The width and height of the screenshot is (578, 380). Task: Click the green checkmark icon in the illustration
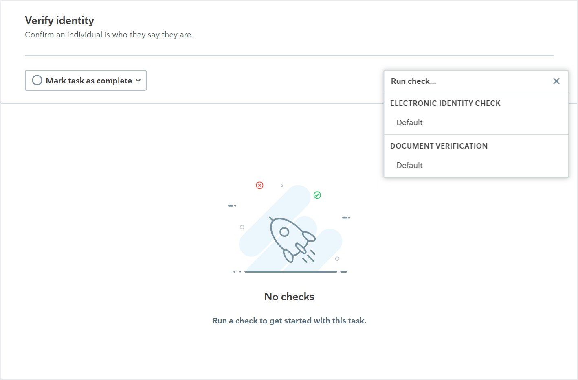[x=317, y=195]
